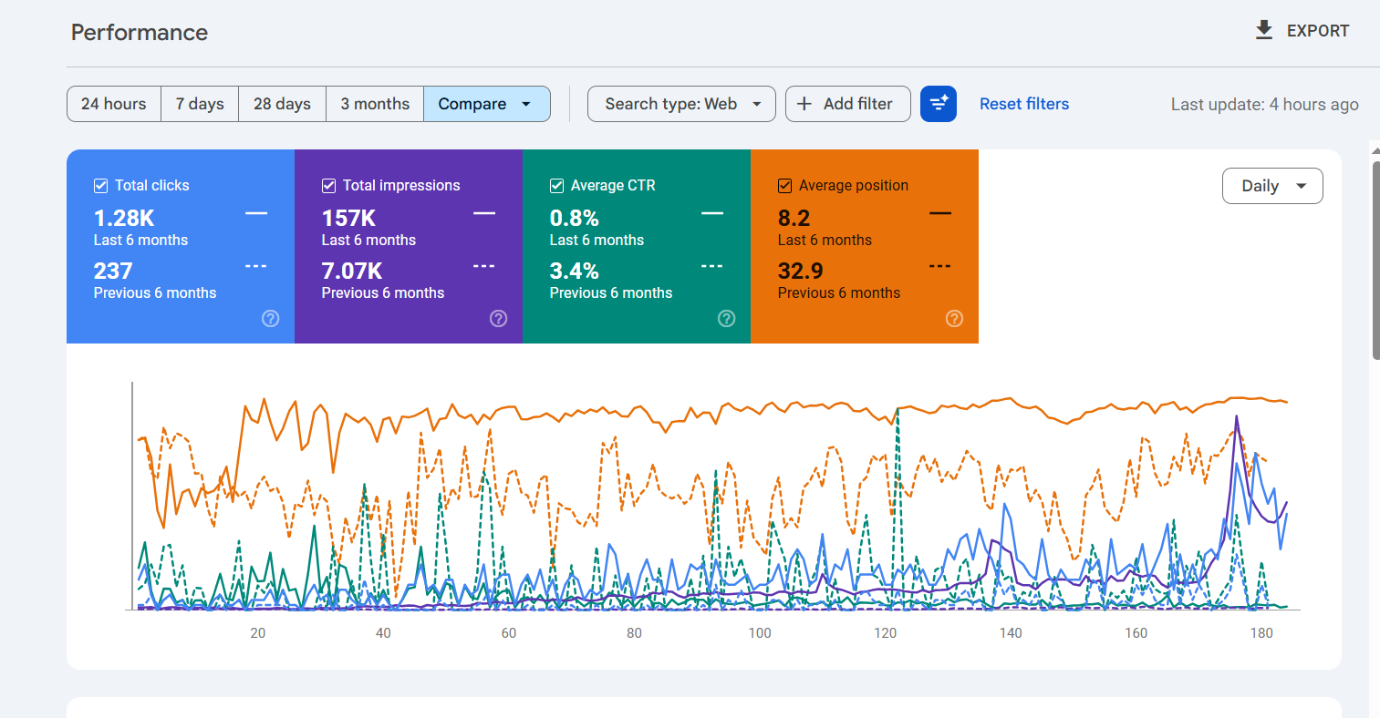Expand the Compare date range dropdown arrow

[x=526, y=104]
